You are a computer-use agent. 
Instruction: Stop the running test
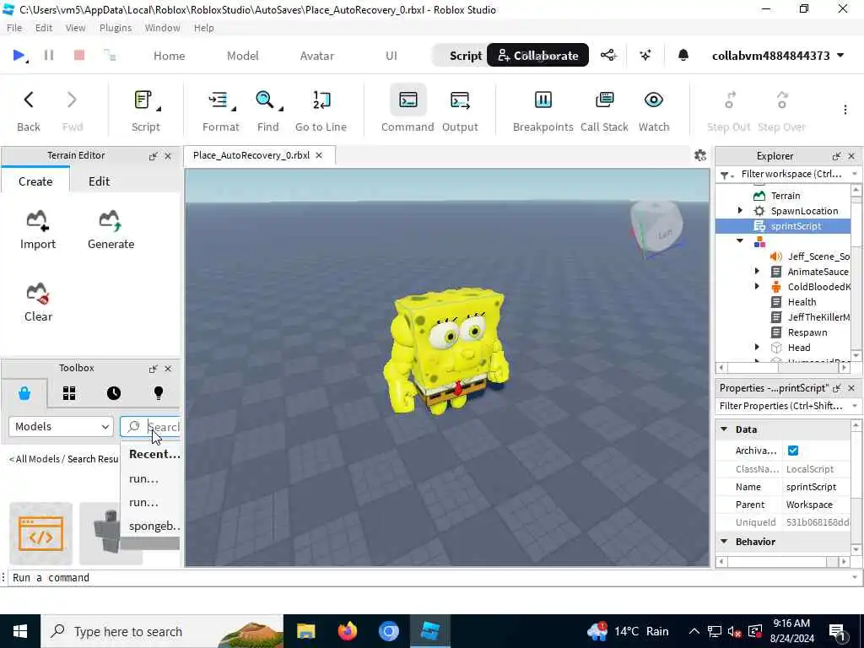click(x=79, y=55)
